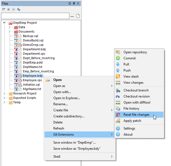Click the Files filter input field
Screen dimensions: 171x166
point(35,16)
